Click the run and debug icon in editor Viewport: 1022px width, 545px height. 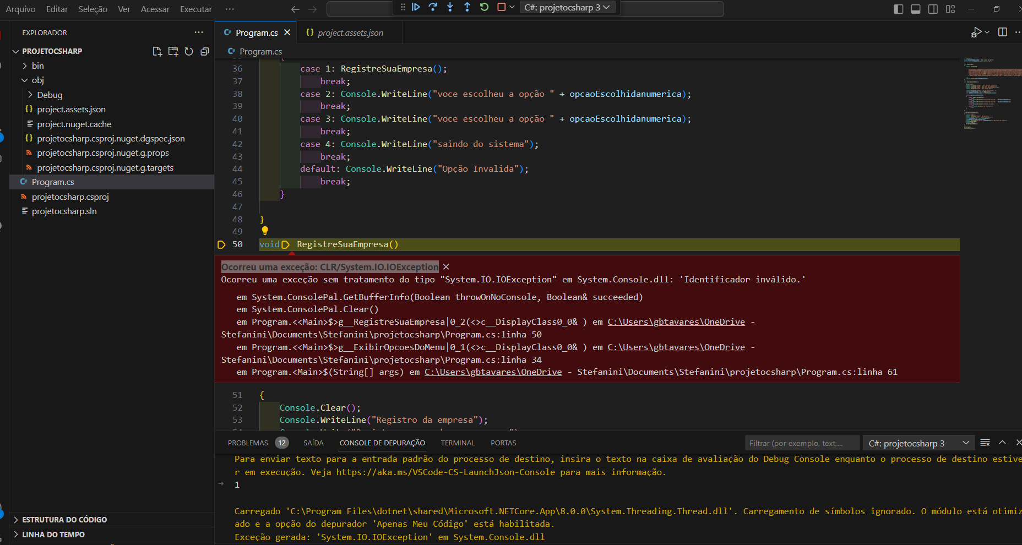tap(976, 32)
